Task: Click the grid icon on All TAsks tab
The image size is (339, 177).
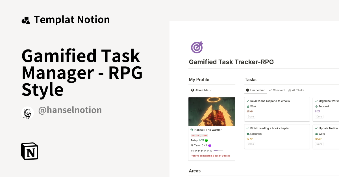Action: tap(289, 90)
